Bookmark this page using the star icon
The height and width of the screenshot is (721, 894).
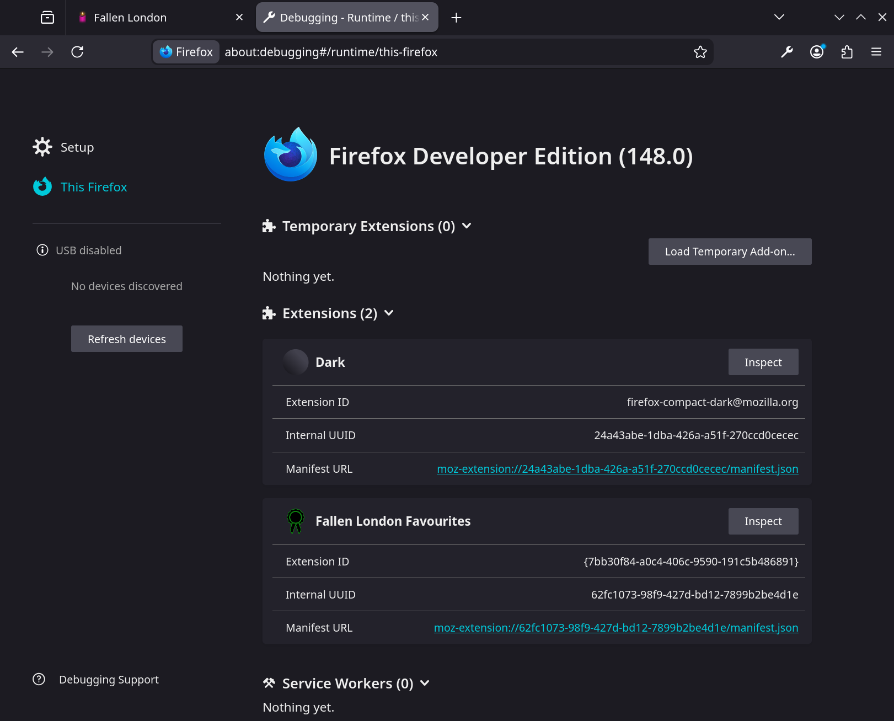pos(700,52)
